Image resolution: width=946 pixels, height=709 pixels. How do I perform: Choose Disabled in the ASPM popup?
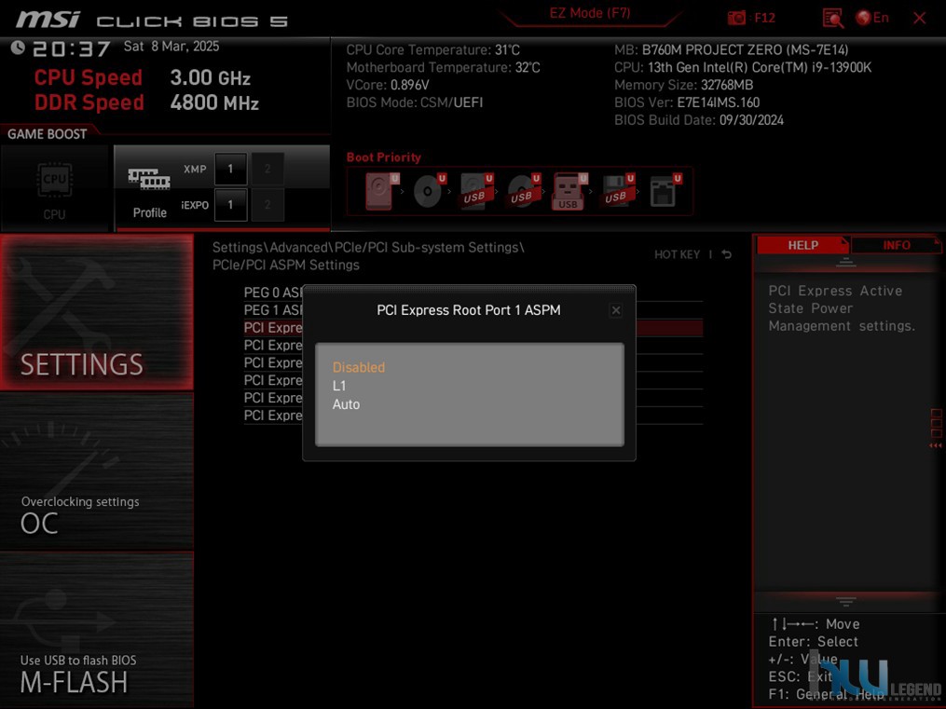click(x=359, y=367)
